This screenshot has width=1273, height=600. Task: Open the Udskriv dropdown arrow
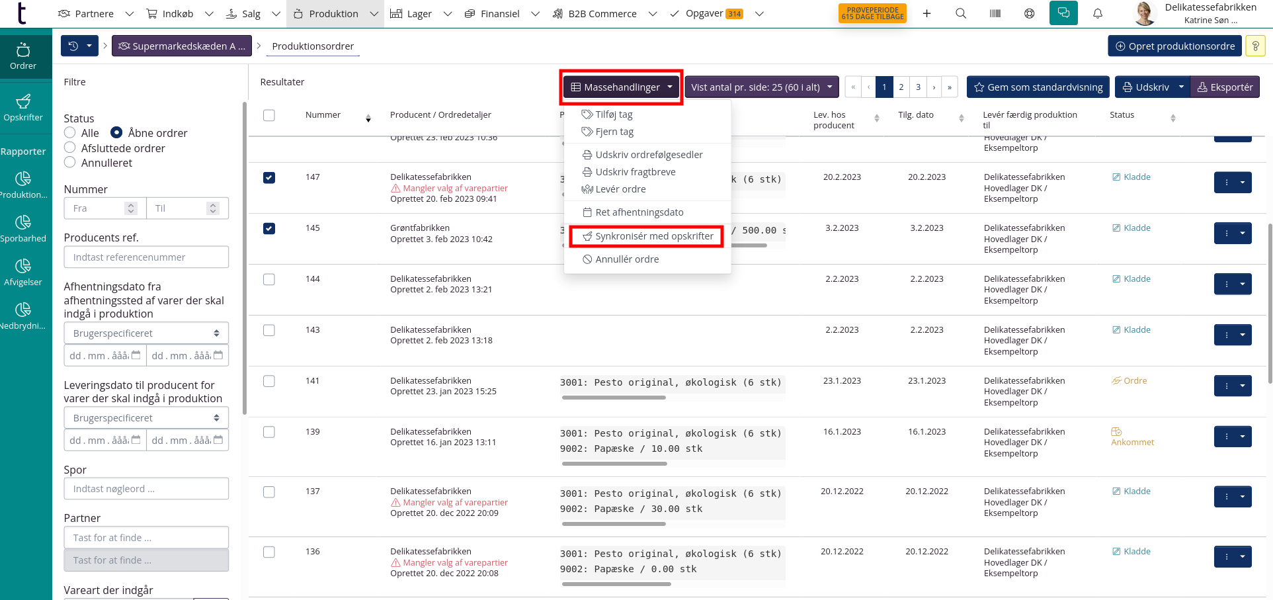(x=1181, y=87)
